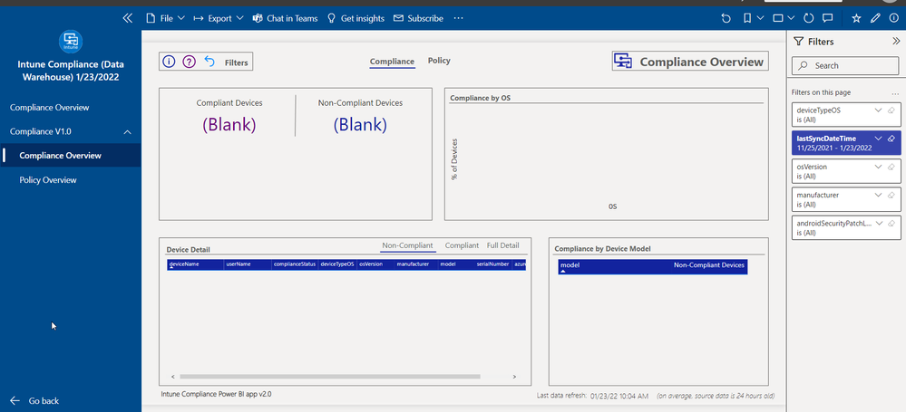
Task: Open the Export dropdown menu
Action: (218, 18)
